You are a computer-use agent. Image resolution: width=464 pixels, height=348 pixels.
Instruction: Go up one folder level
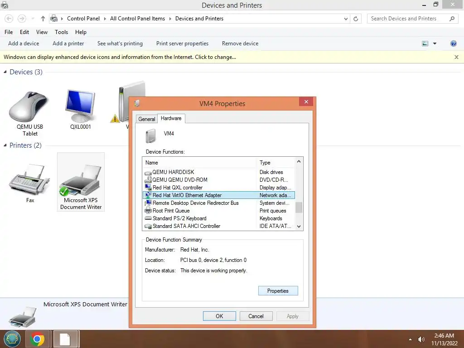point(43,19)
